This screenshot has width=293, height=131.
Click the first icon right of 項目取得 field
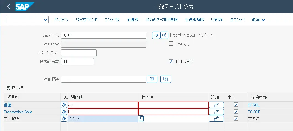tap(152, 79)
